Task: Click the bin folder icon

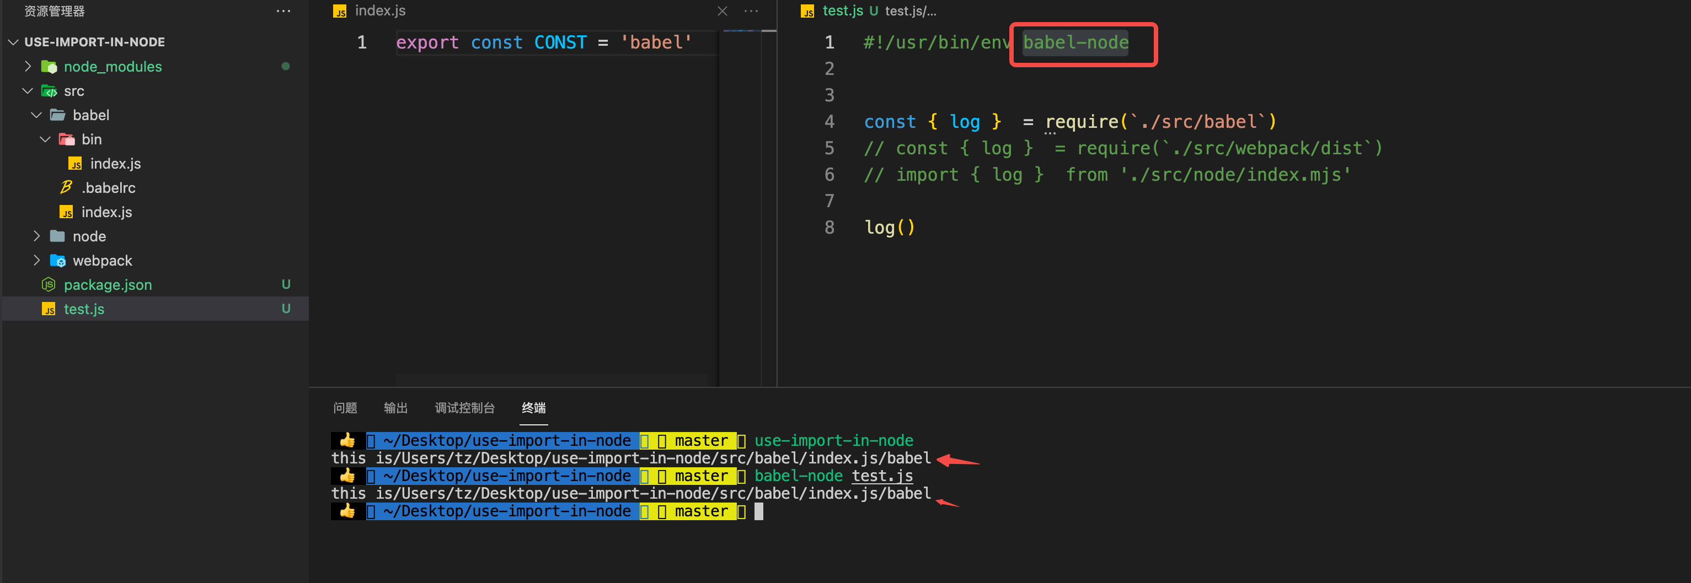Action: (x=66, y=139)
